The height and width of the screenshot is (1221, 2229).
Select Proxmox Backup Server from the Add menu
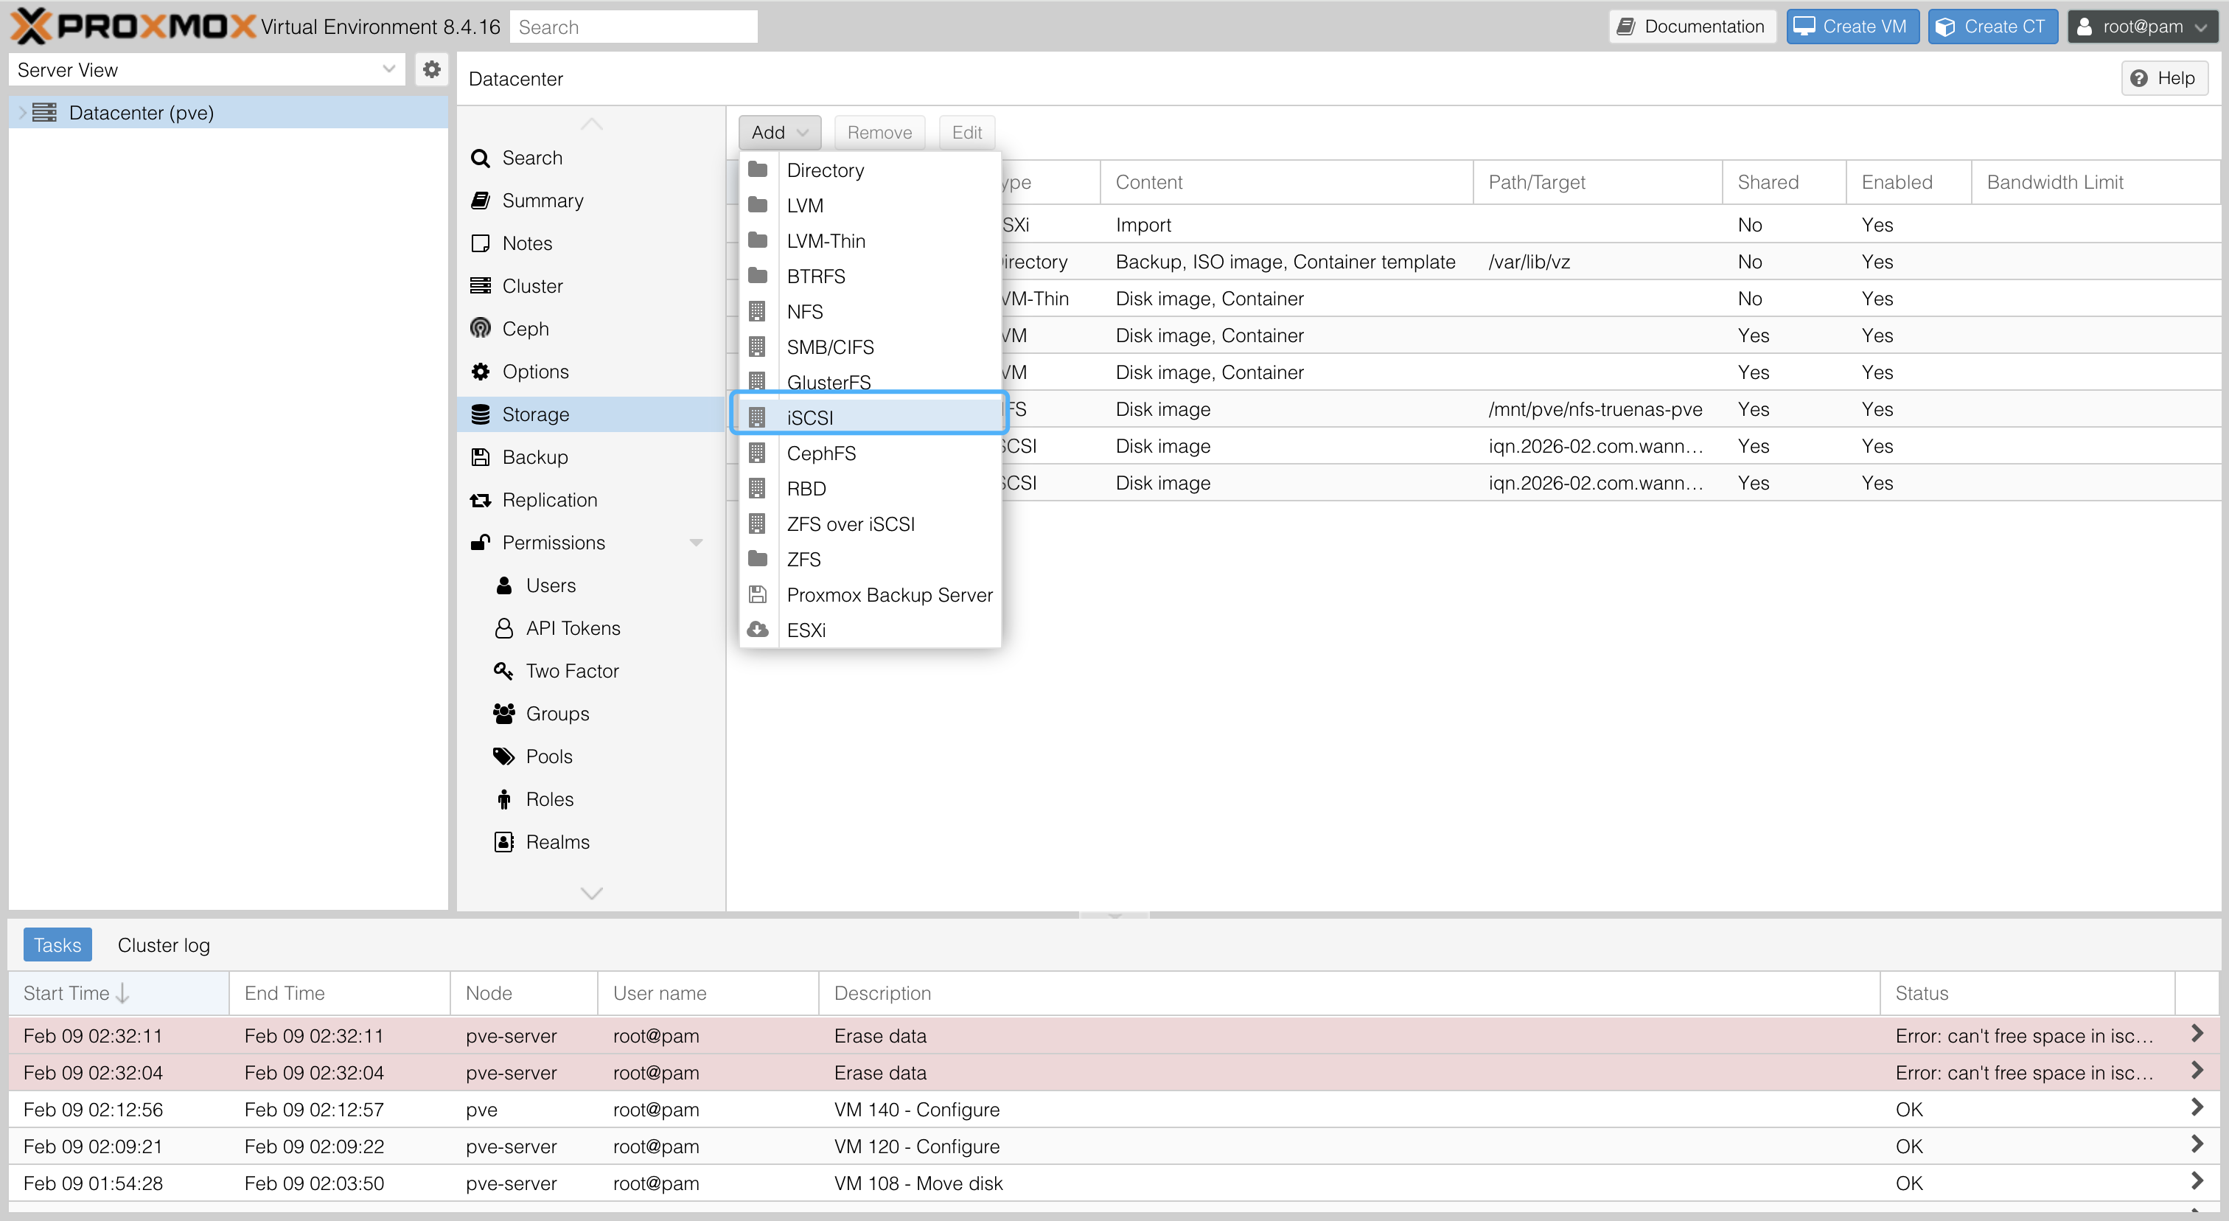[x=889, y=595]
